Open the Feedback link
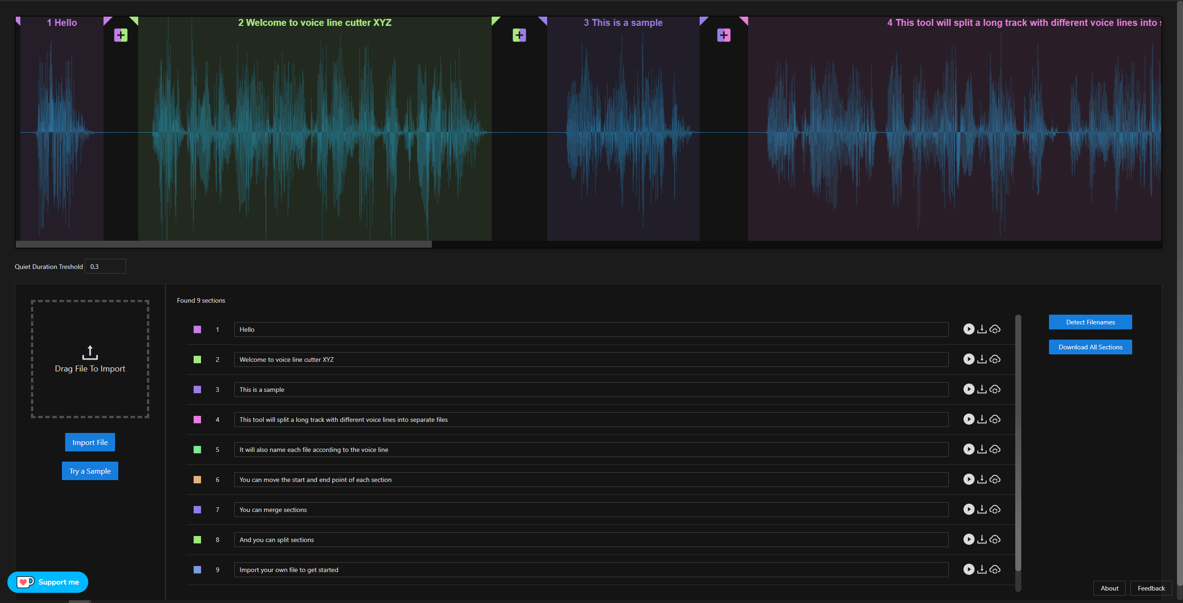1183x603 pixels. 1151,588
